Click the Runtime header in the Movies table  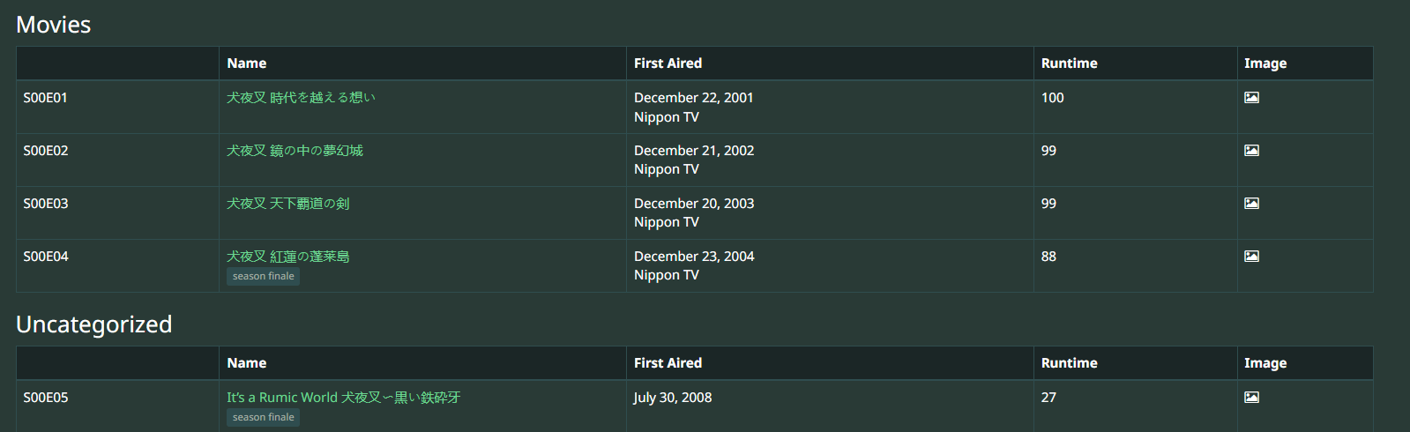point(1069,63)
